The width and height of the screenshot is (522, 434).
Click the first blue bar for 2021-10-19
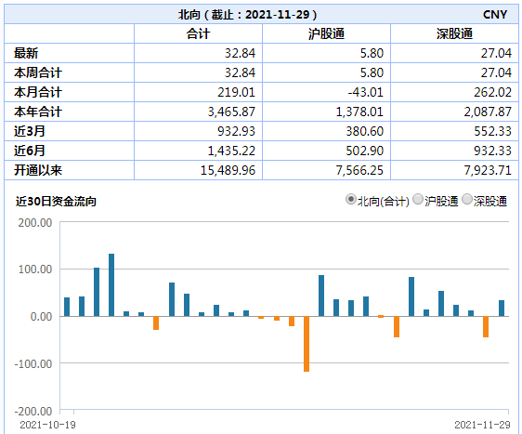tap(67, 307)
